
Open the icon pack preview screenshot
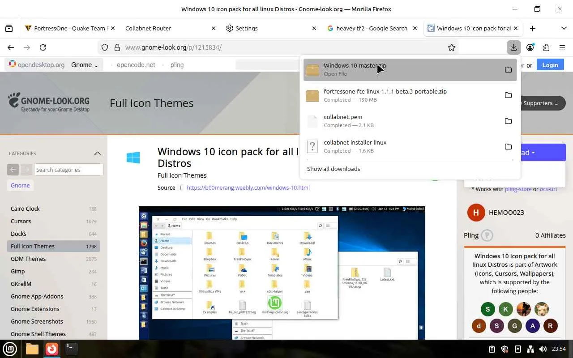[x=282, y=273]
